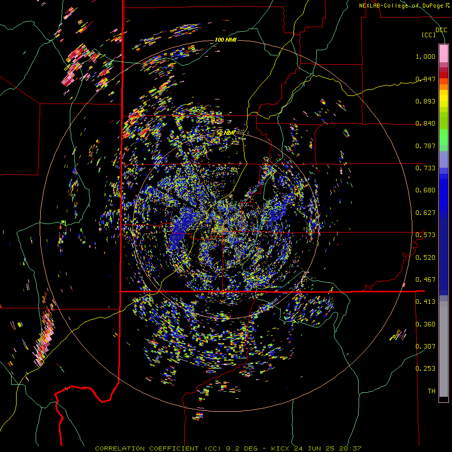Click the 0.573 scale value
Image resolution: width=452 pixels, height=452 pixels.
pos(425,235)
